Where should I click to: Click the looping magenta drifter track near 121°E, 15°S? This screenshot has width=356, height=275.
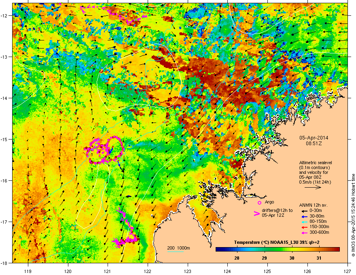coord(104,150)
